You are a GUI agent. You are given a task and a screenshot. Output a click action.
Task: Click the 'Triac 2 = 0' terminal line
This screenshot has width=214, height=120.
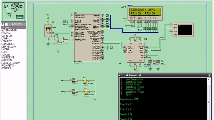125,109
